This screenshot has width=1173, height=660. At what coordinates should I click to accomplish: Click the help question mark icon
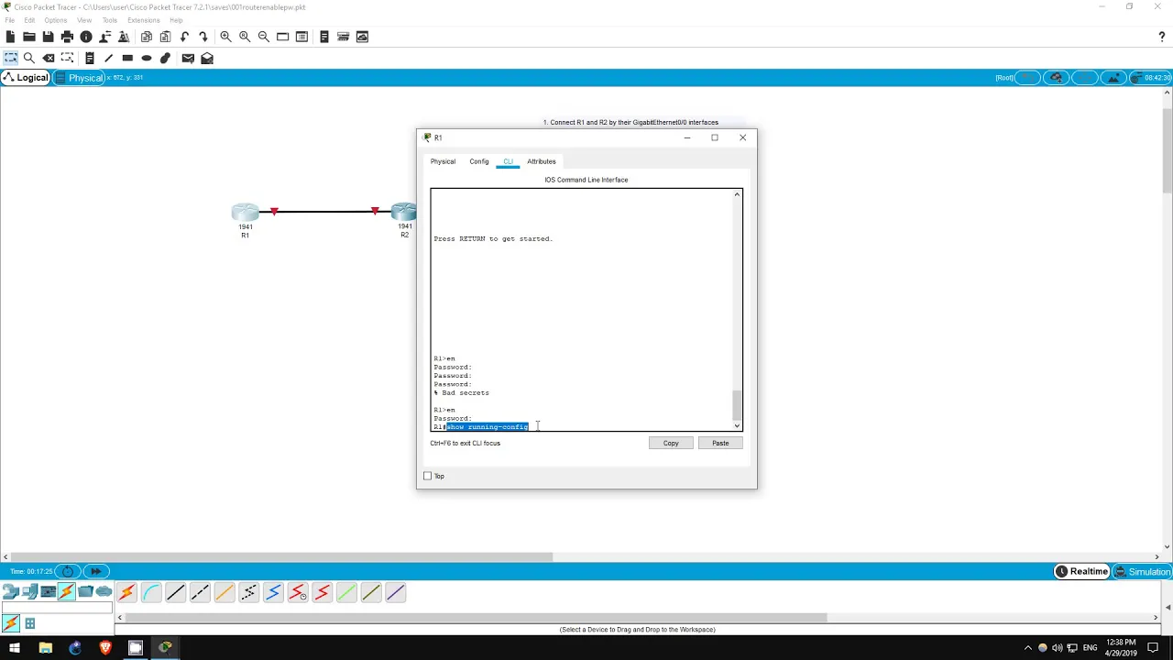1162,37
